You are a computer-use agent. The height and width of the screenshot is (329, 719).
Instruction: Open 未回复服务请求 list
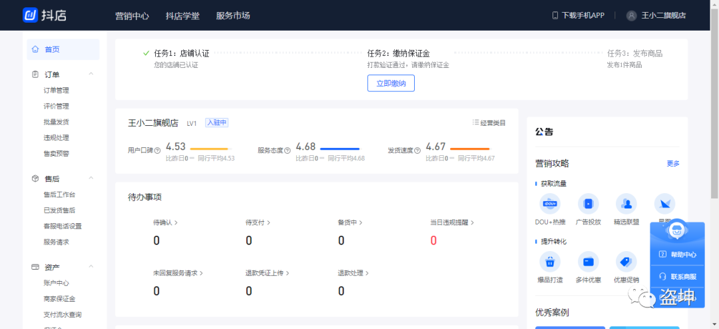(178, 273)
